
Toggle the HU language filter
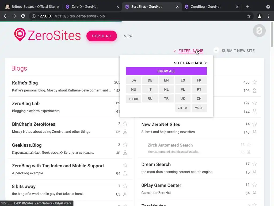134,89
